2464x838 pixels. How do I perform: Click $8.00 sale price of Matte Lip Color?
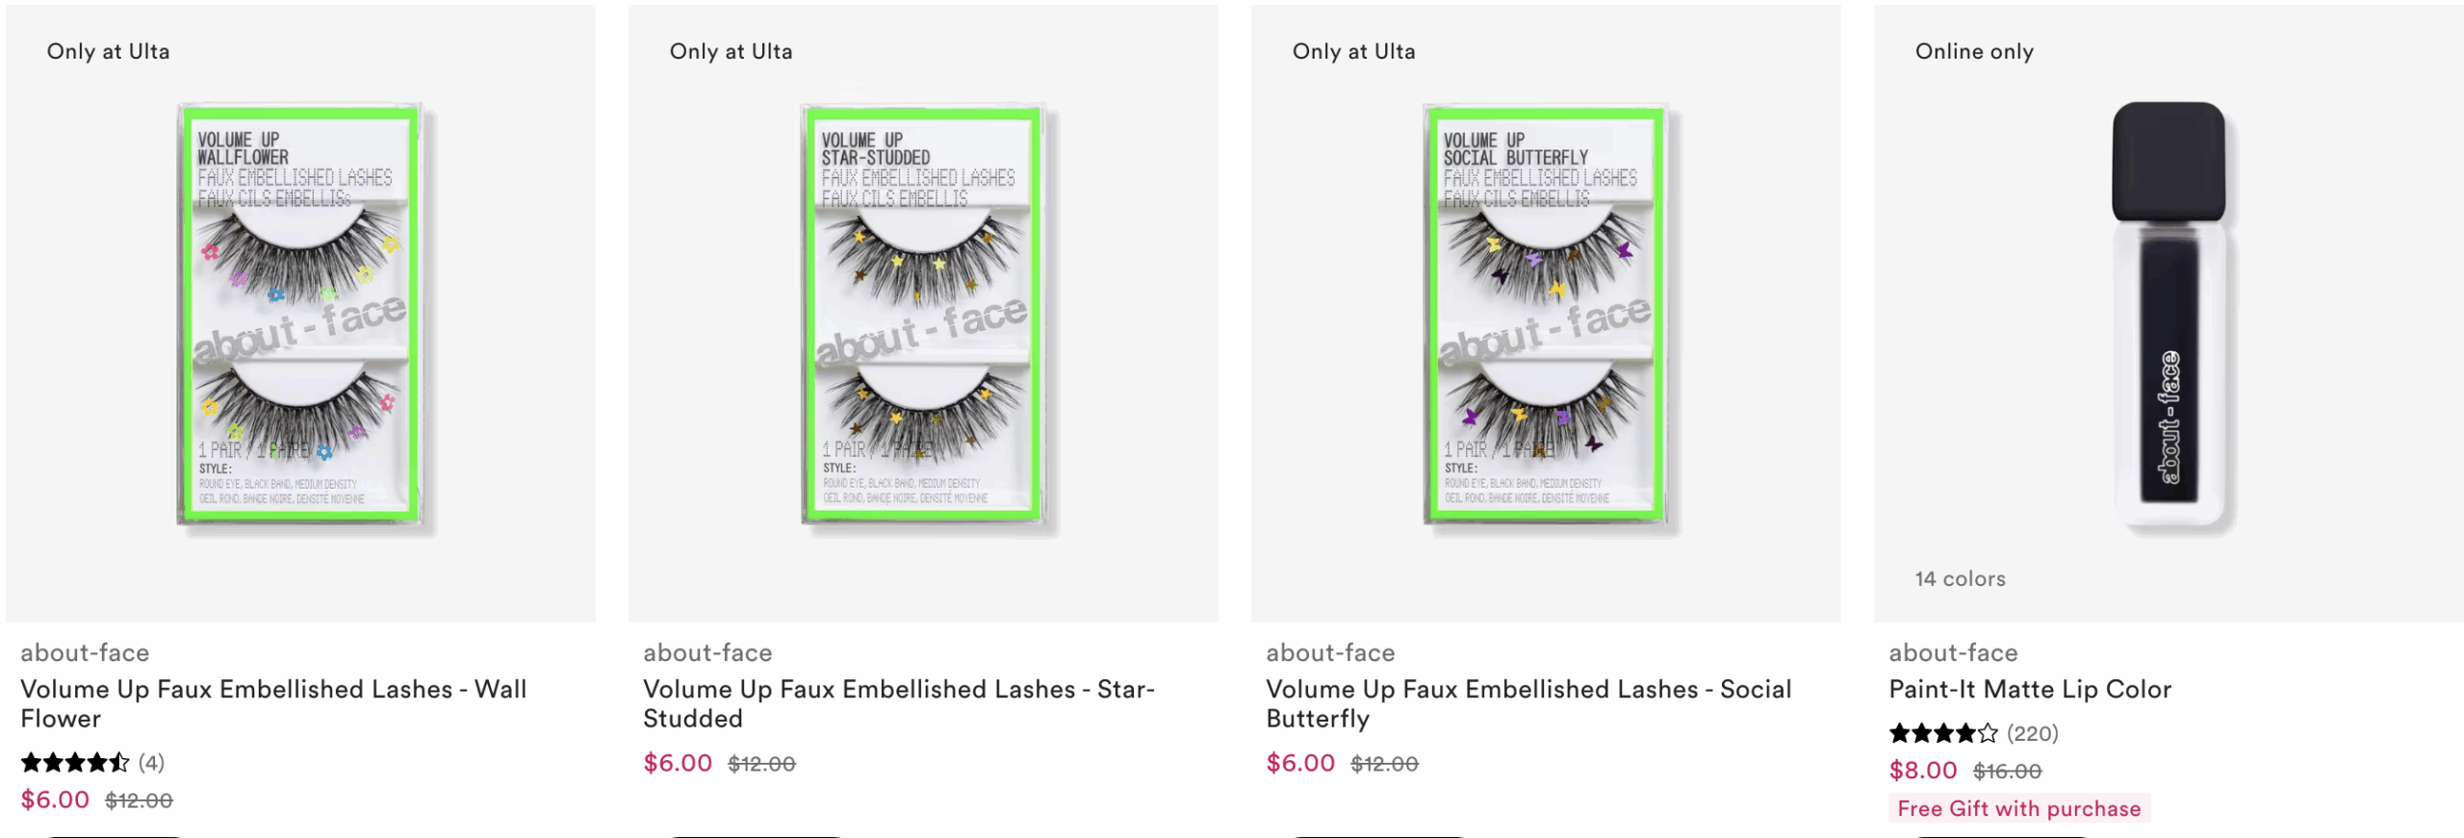(x=1923, y=770)
